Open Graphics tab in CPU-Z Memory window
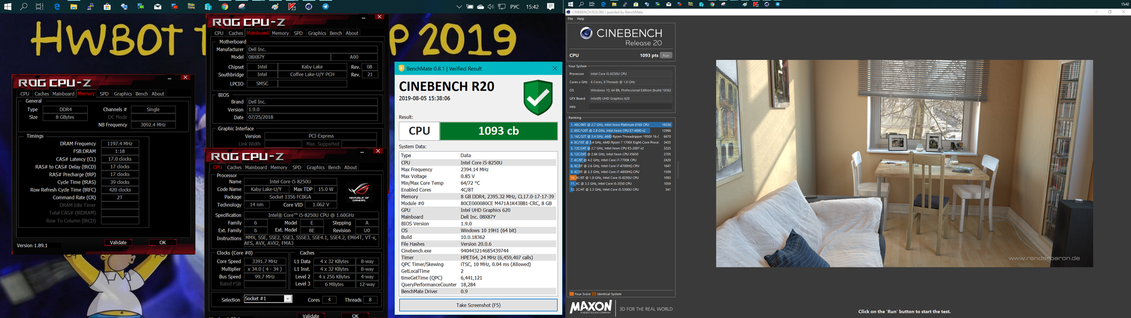 coord(123,94)
